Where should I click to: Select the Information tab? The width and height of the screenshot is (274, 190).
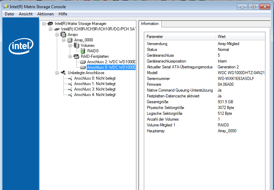150,24
